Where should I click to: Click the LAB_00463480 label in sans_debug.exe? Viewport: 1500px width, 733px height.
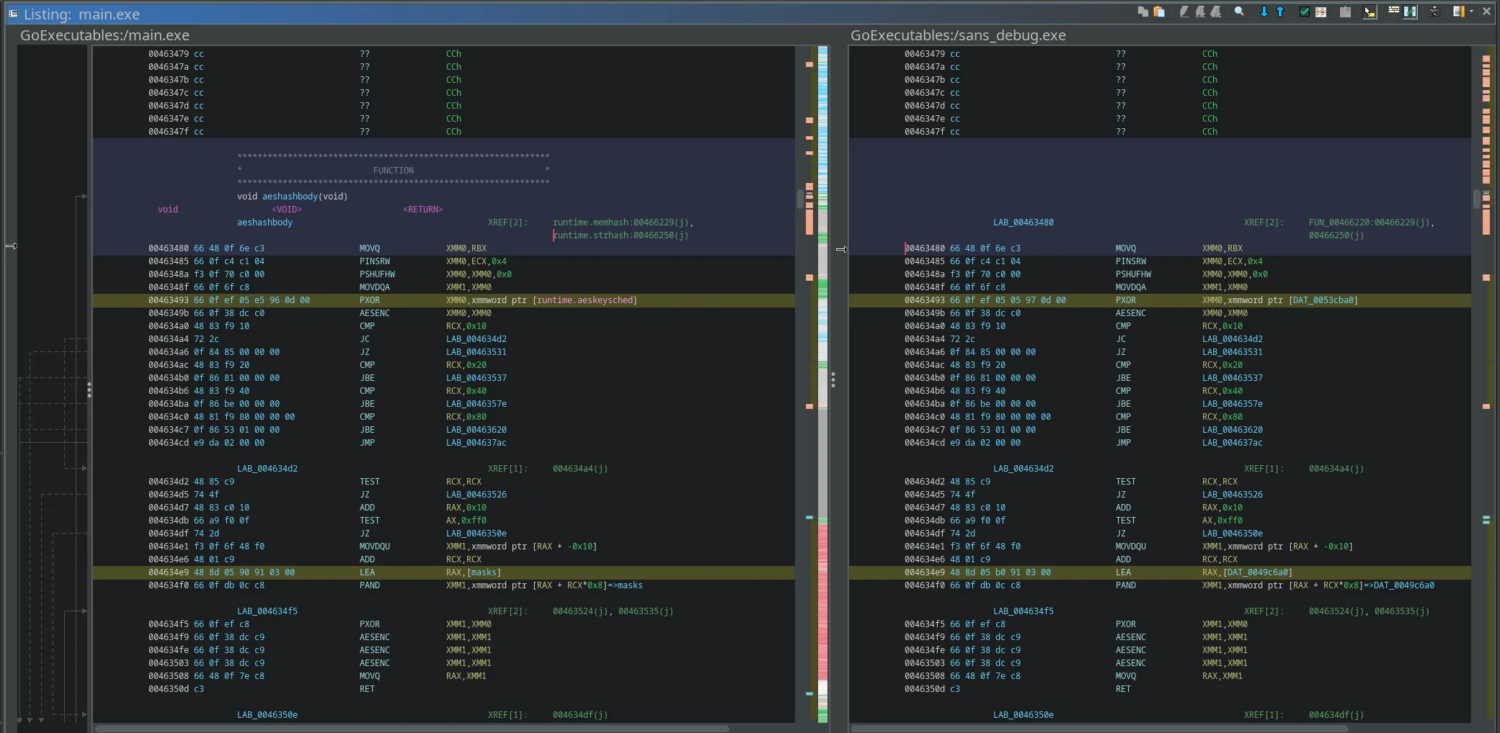coord(1023,222)
